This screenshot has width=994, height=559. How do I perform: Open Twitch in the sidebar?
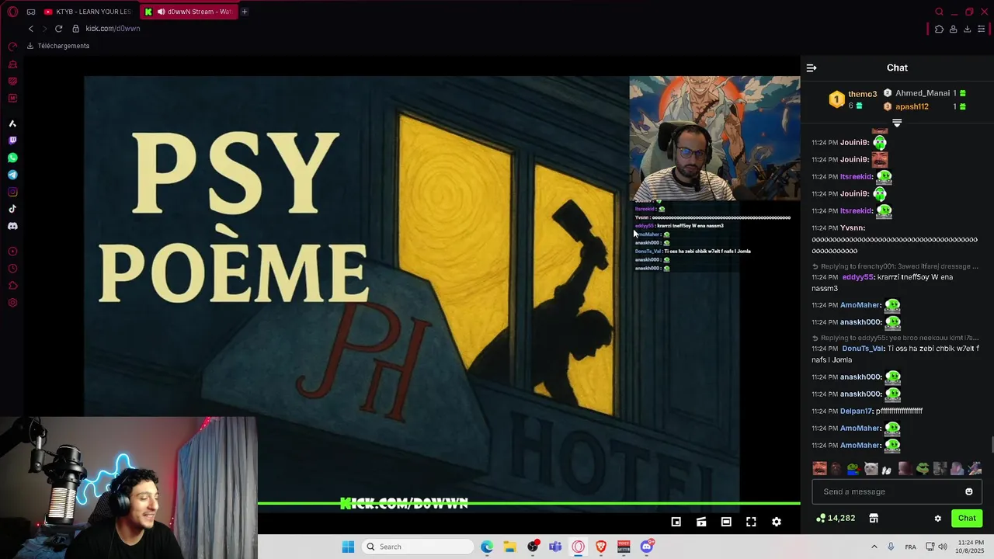[x=12, y=141]
